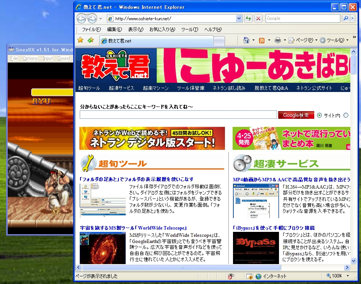Select the 教えて君.net browser tab
The image size is (361, 284).
point(157,41)
